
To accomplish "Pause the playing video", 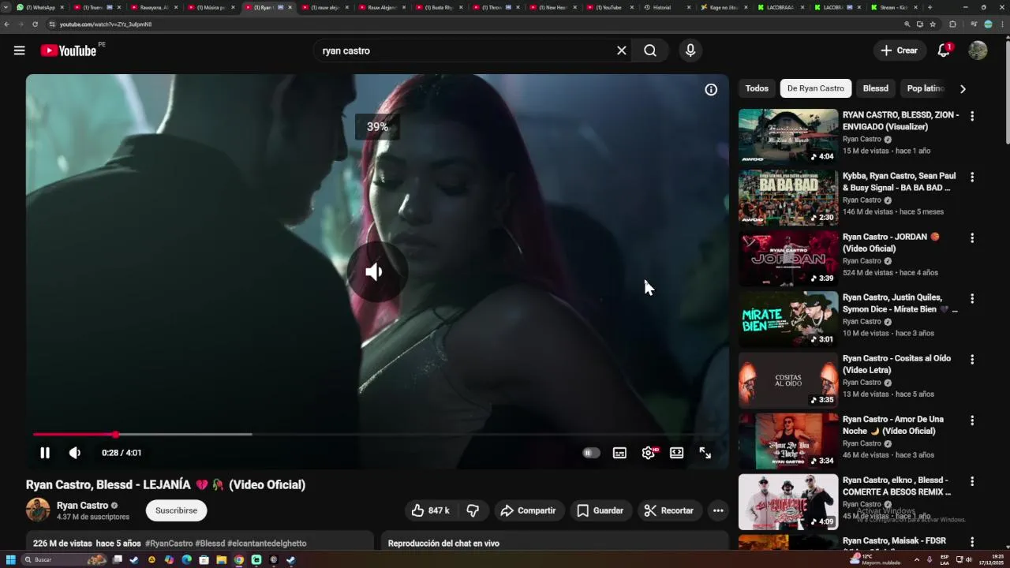I will 45,453.
